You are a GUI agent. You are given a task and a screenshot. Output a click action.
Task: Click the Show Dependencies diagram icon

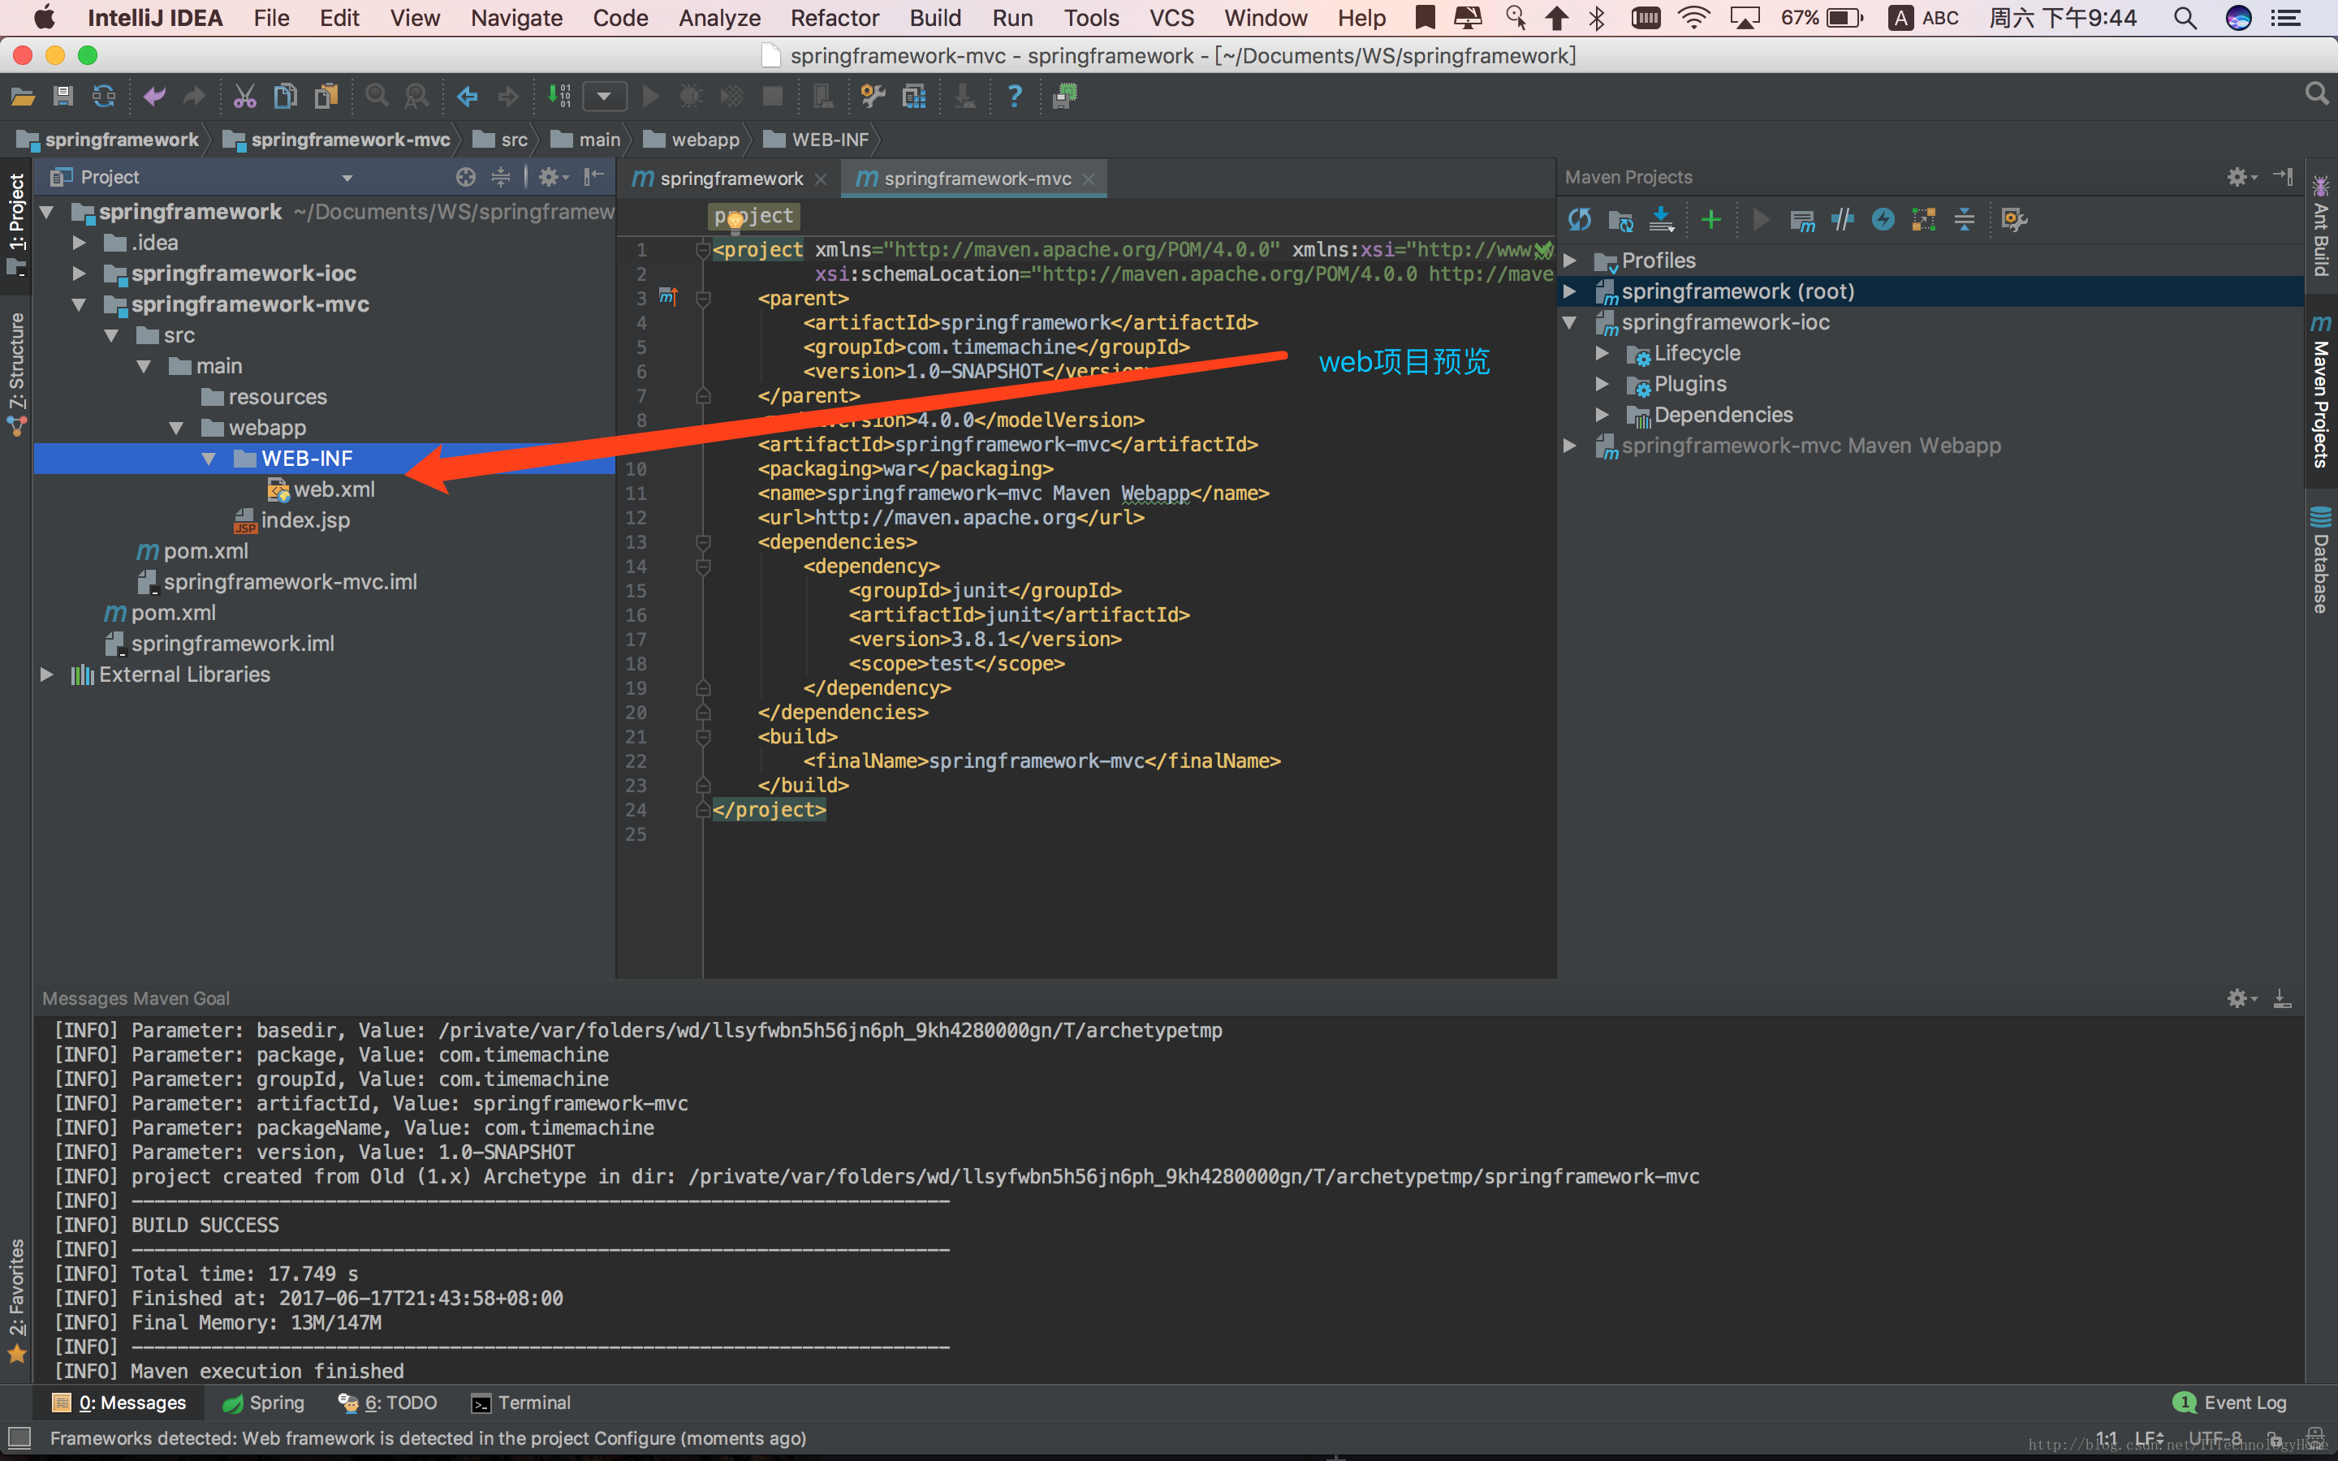(x=1923, y=219)
